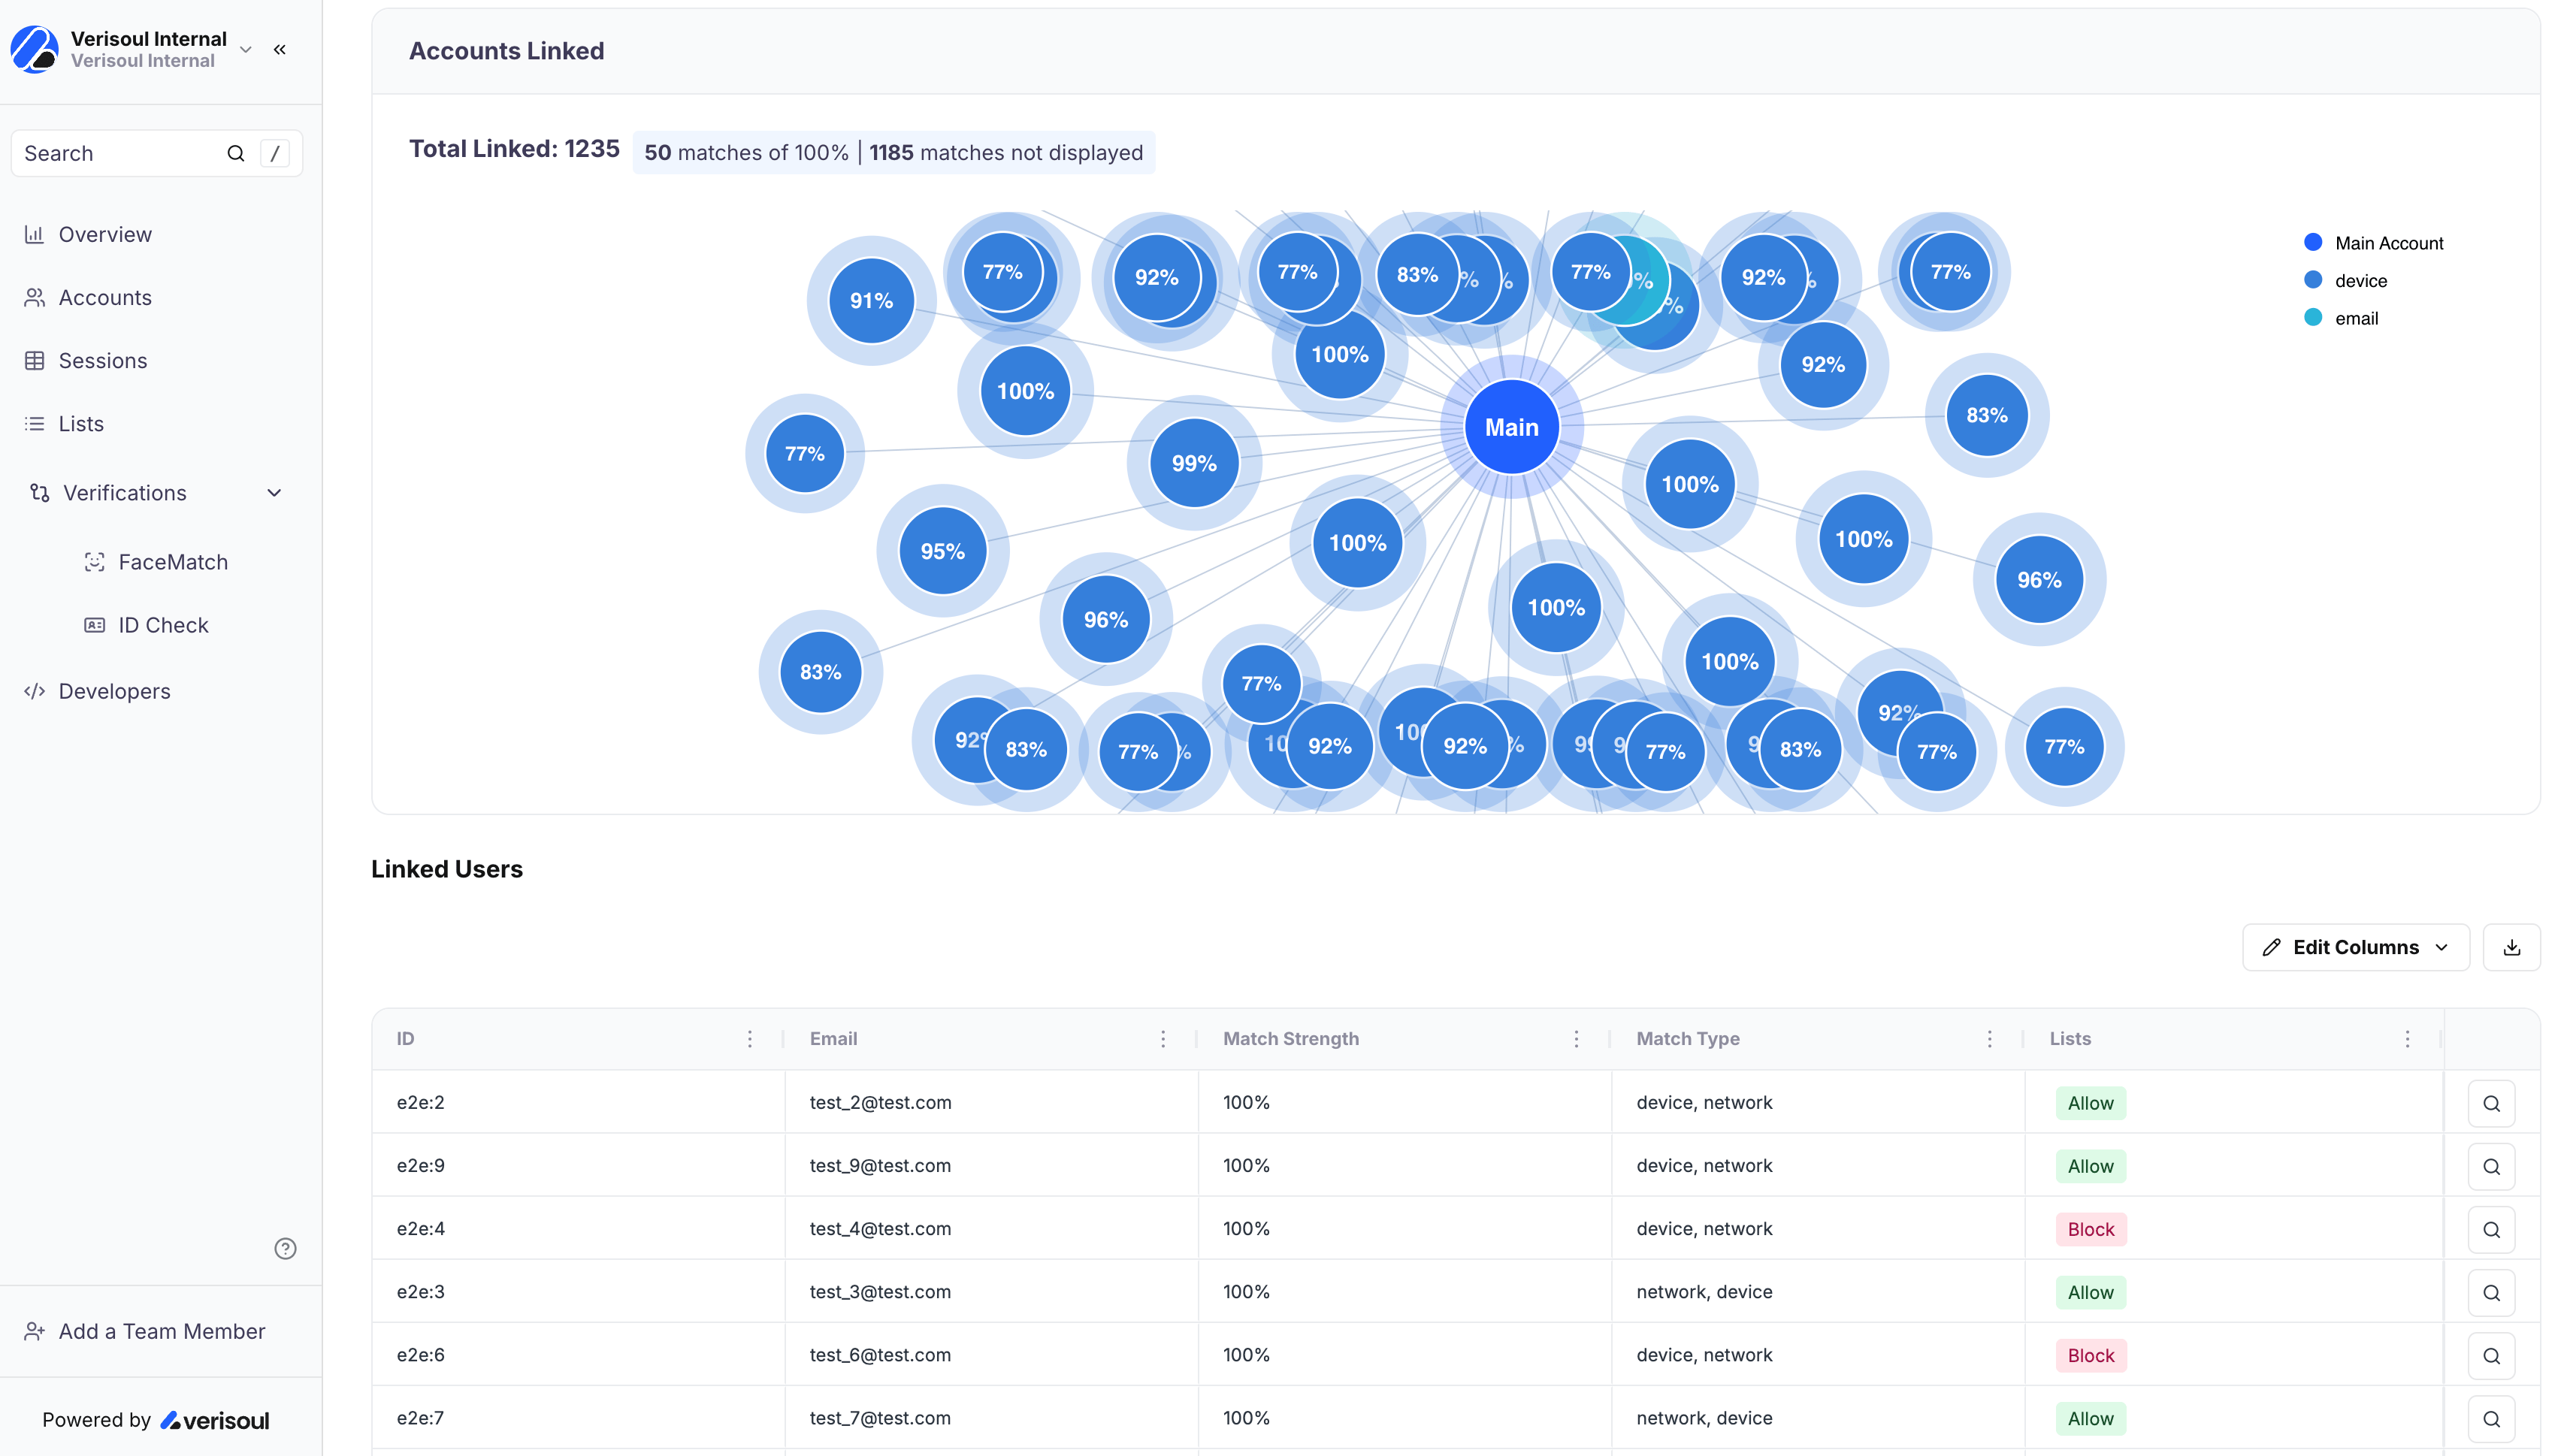Open Match Strength column options menu
Screen dimensions: 2567x1456
click(x=1576, y=1039)
